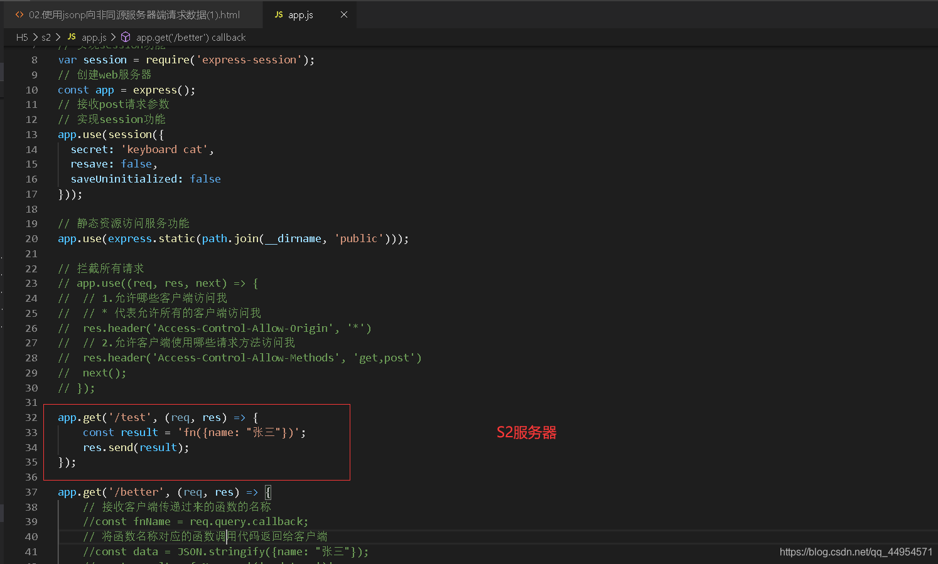Expand chevron after app.js in breadcrumb
The width and height of the screenshot is (938, 564).
pyautogui.click(x=114, y=38)
